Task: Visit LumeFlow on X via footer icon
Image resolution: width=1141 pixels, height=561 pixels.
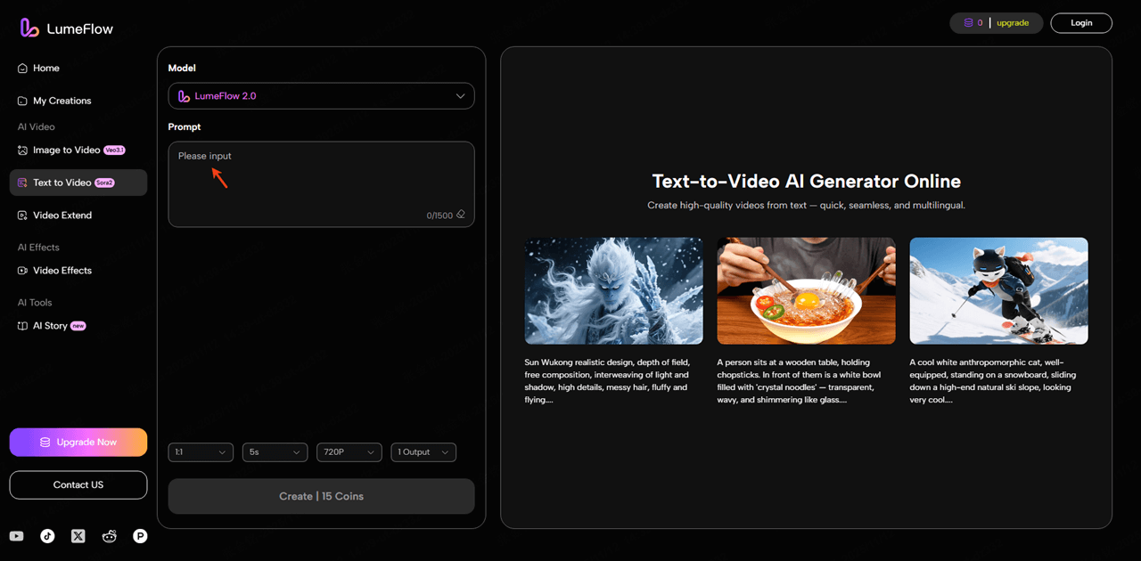Action: click(78, 536)
